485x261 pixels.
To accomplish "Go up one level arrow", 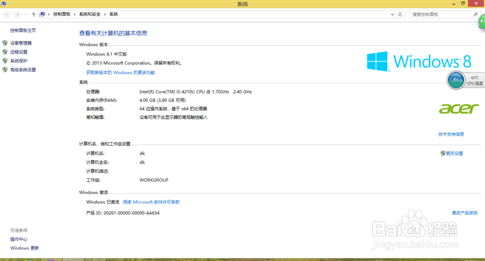I will [x=33, y=15].
